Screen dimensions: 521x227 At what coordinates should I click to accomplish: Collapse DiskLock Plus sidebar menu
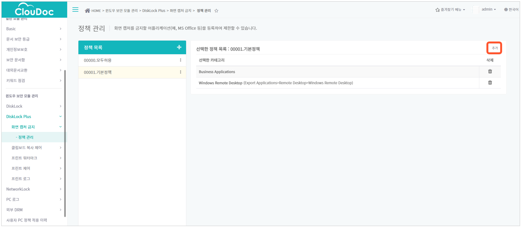[x=34, y=117]
